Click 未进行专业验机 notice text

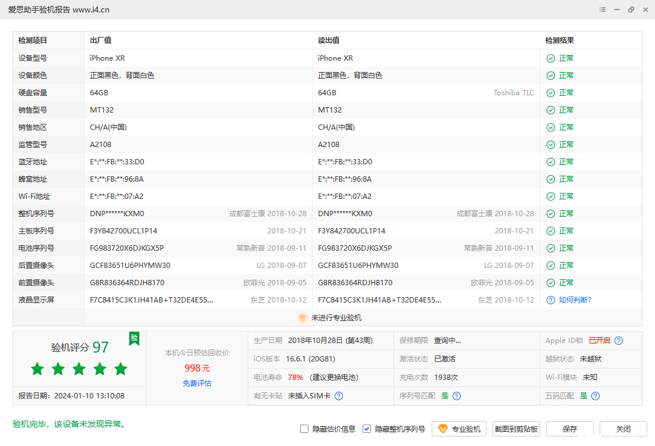336,318
